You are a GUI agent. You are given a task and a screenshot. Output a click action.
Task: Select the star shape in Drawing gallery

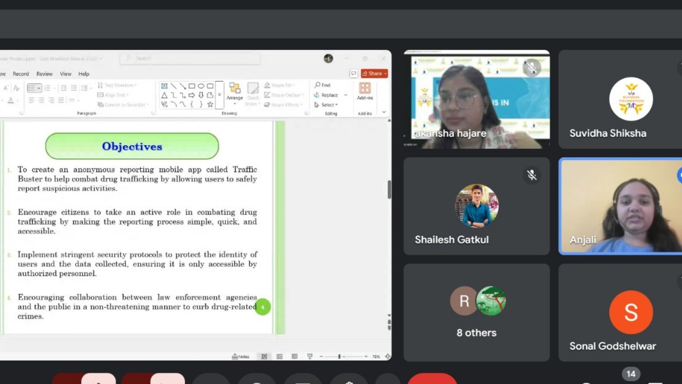pos(210,105)
